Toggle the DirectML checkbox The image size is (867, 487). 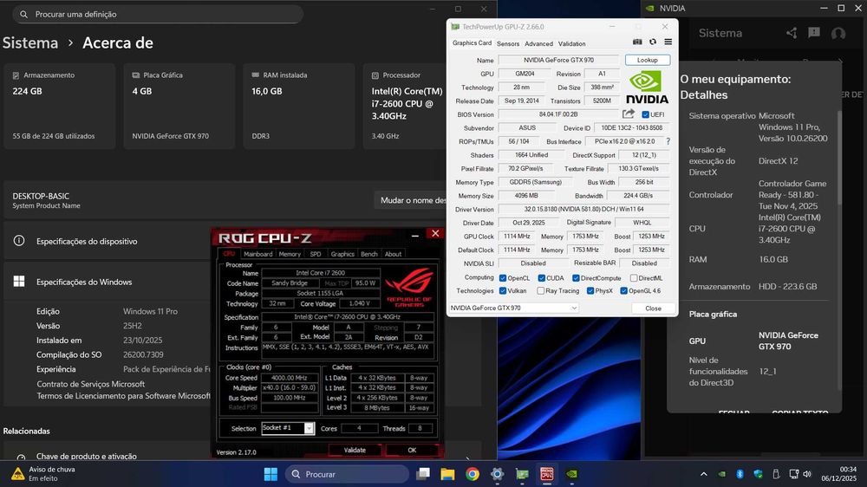(634, 278)
